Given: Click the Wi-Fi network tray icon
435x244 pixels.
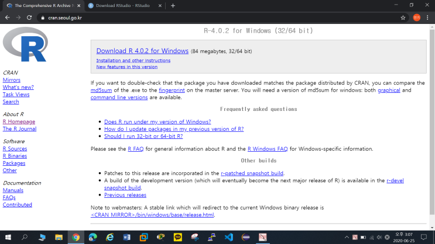Looking at the screenshot, I should (x=371, y=237).
